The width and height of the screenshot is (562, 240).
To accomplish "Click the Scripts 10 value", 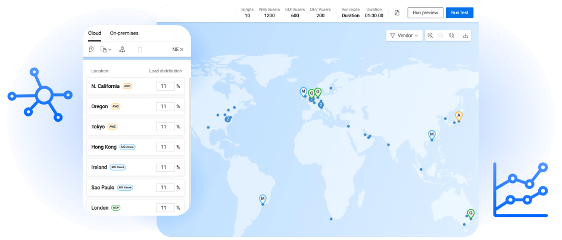I will coord(247,15).
